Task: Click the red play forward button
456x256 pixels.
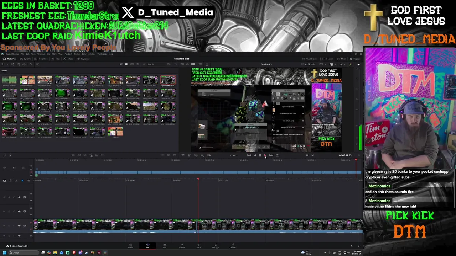Action: click(265, 155)
